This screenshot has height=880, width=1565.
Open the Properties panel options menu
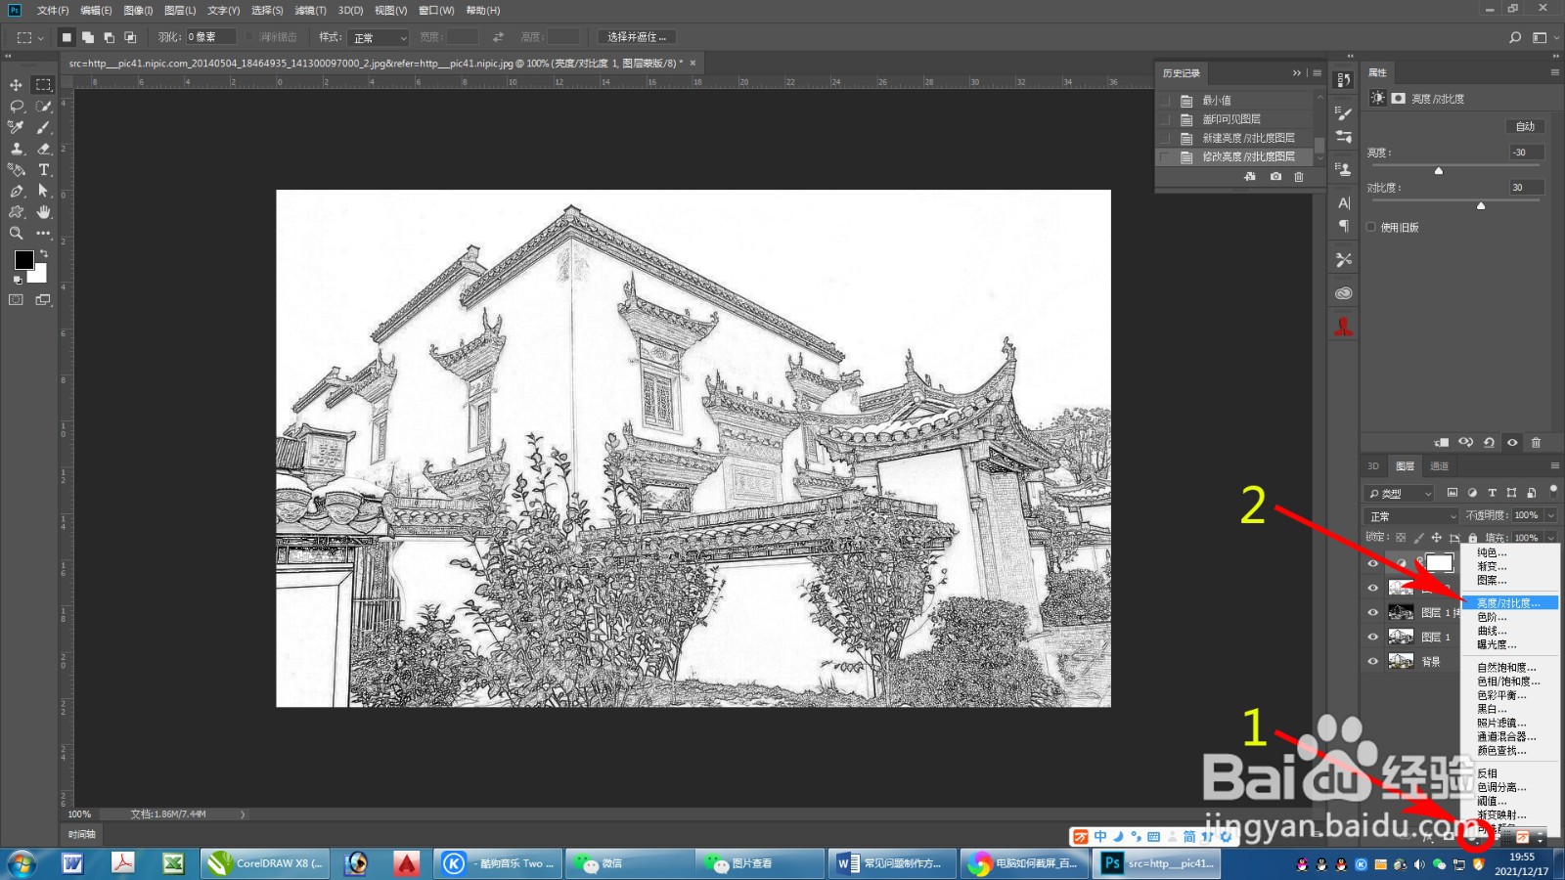point(1554,72)
